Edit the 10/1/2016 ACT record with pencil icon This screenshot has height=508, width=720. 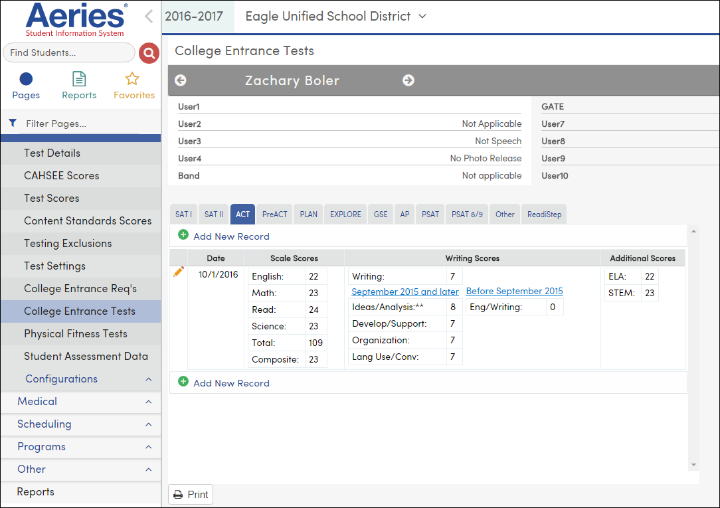coord(178,272)
